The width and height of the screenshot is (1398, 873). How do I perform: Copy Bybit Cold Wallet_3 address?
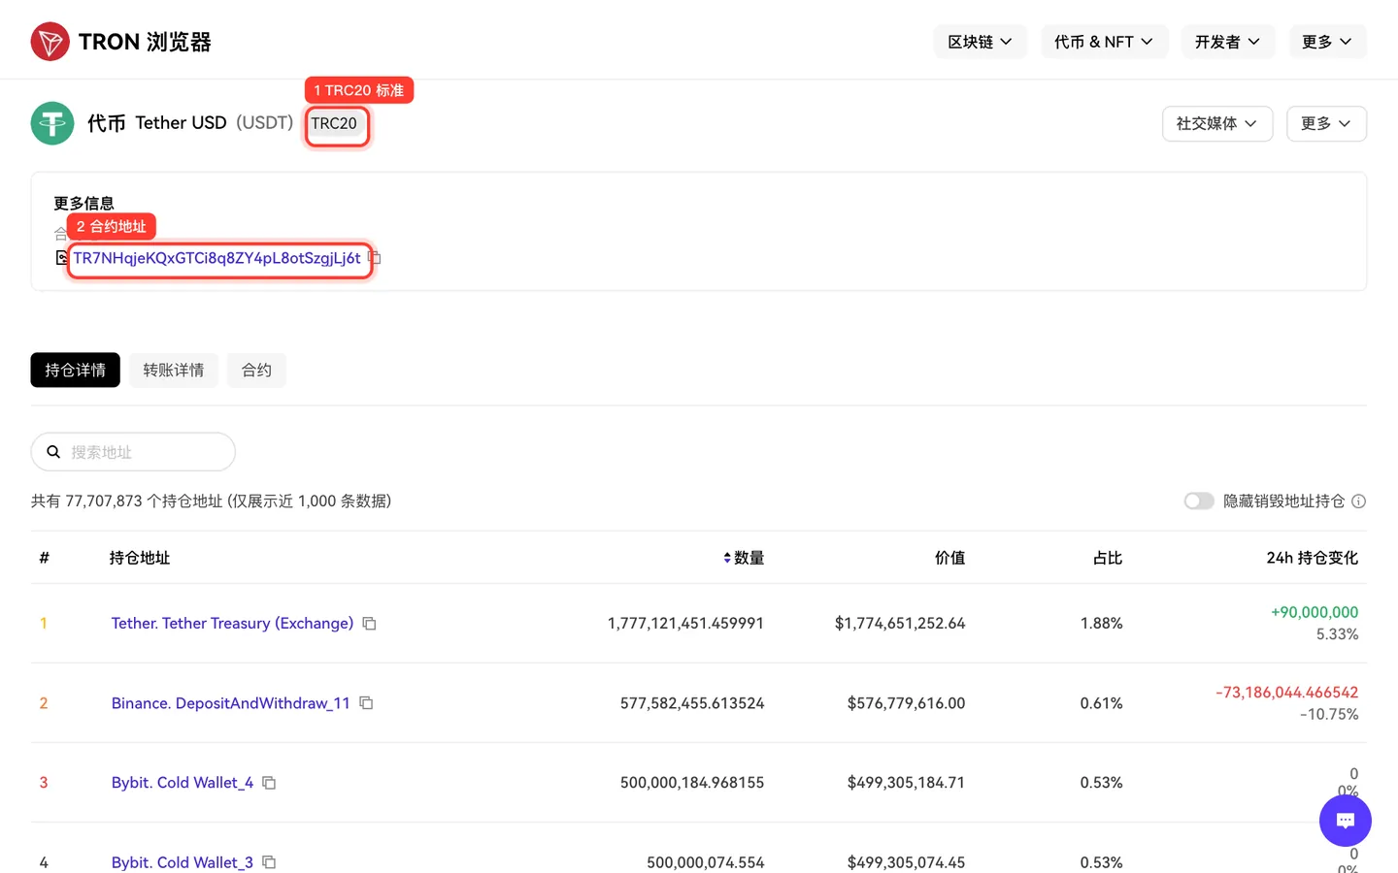coord(269,862)
